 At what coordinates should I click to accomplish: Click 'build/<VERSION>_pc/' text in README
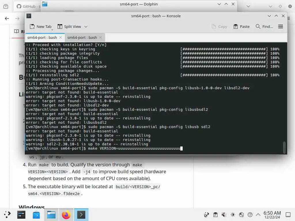point(138,187)
